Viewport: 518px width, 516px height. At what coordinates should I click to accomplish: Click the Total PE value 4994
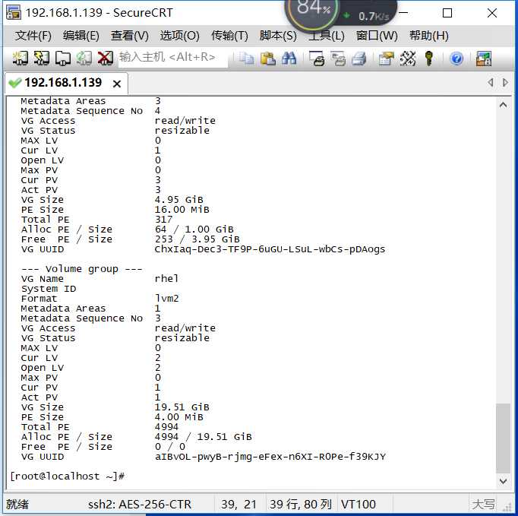[166, 427]
